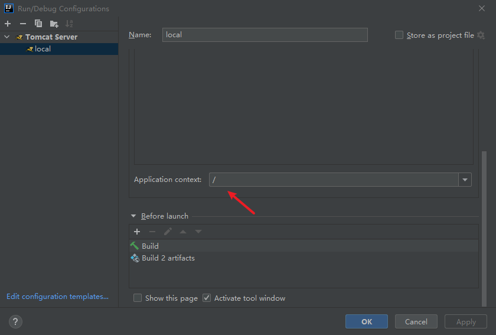The height and width of the screenshot is (335, 496).
Task: Click the IntelliJ IDEA logo icon
Action: (x=9, y=8)
